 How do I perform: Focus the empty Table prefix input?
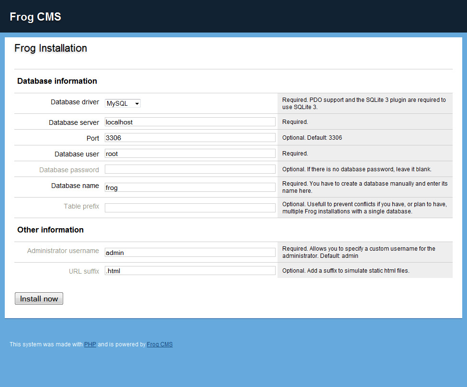tap(190, 208)
